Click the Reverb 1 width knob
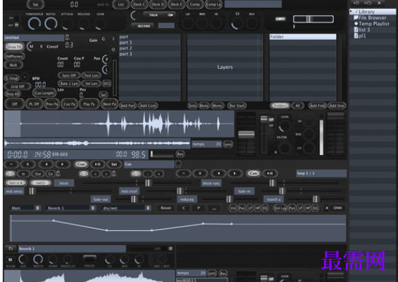The image size is (398, 282). 38,259
